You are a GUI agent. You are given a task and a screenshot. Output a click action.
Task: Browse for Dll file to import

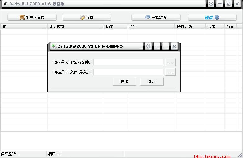[x=170, y=72]
